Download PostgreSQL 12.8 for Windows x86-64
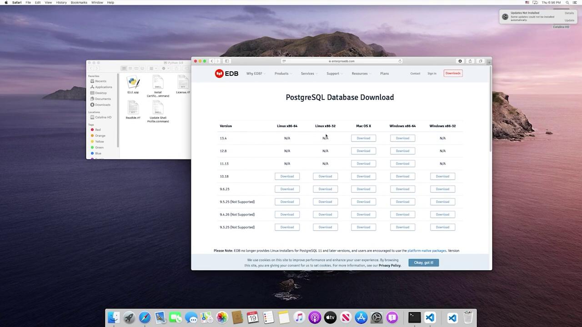This screenshot has width=582, height=327. (402, 151)
